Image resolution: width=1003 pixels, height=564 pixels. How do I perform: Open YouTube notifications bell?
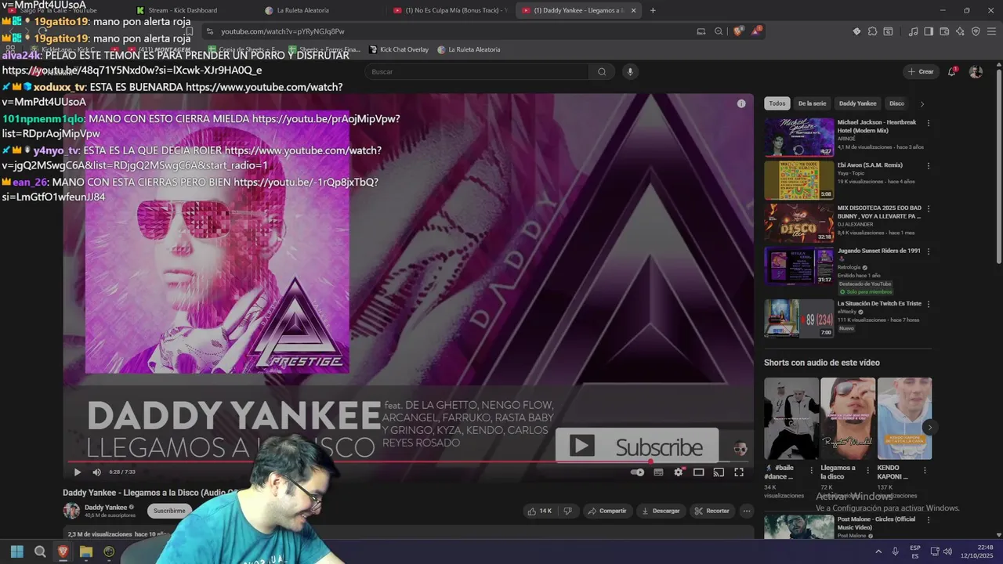pyautogui.click(x=952, y=71)
